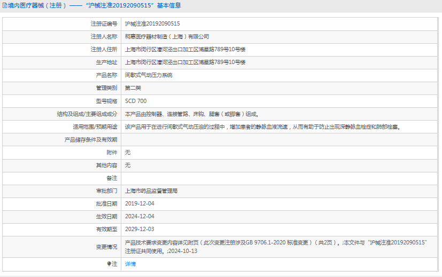Select effective date 2024-12-04
The width and height of the screenshot is (442, 277).
(139, 217)
